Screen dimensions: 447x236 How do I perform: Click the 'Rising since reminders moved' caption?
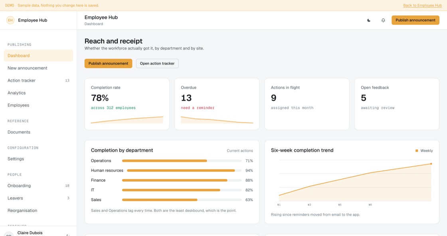pos(315,214)
